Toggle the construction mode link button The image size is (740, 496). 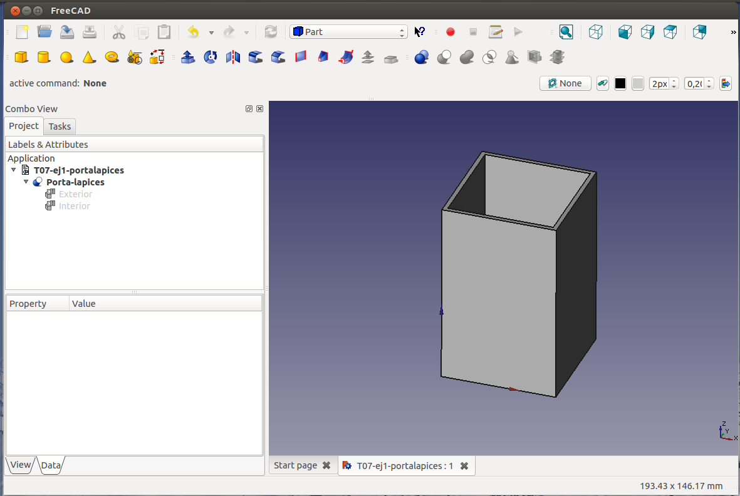click(602, 83)
